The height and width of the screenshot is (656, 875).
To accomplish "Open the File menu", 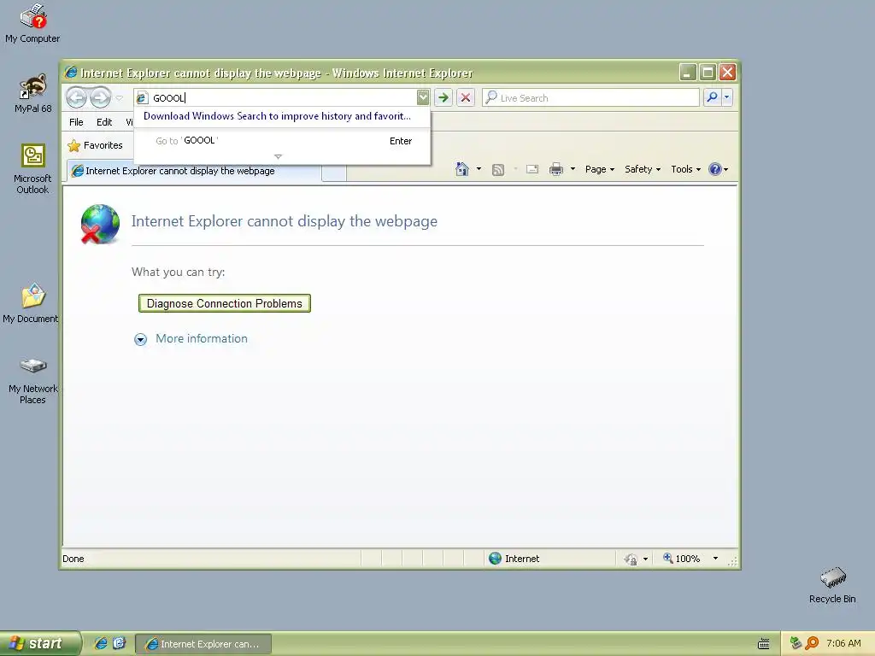I will click(x=76, y=122).
